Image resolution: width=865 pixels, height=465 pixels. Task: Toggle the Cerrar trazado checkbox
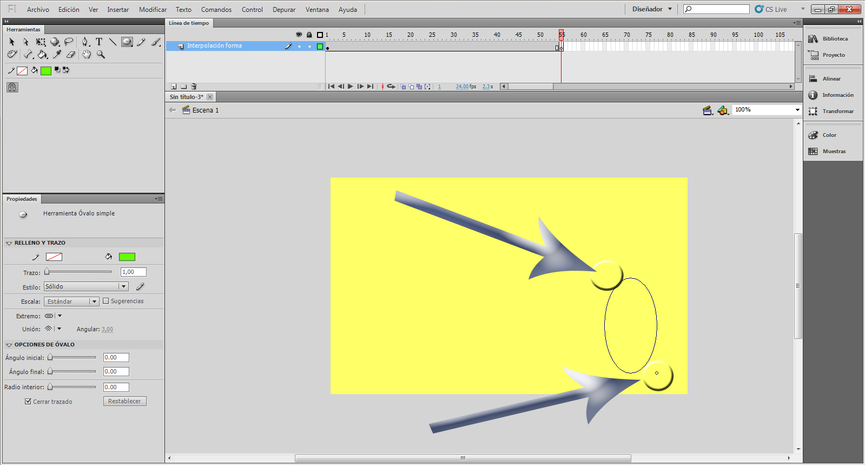pyautogui.click(x=28, y=401)
